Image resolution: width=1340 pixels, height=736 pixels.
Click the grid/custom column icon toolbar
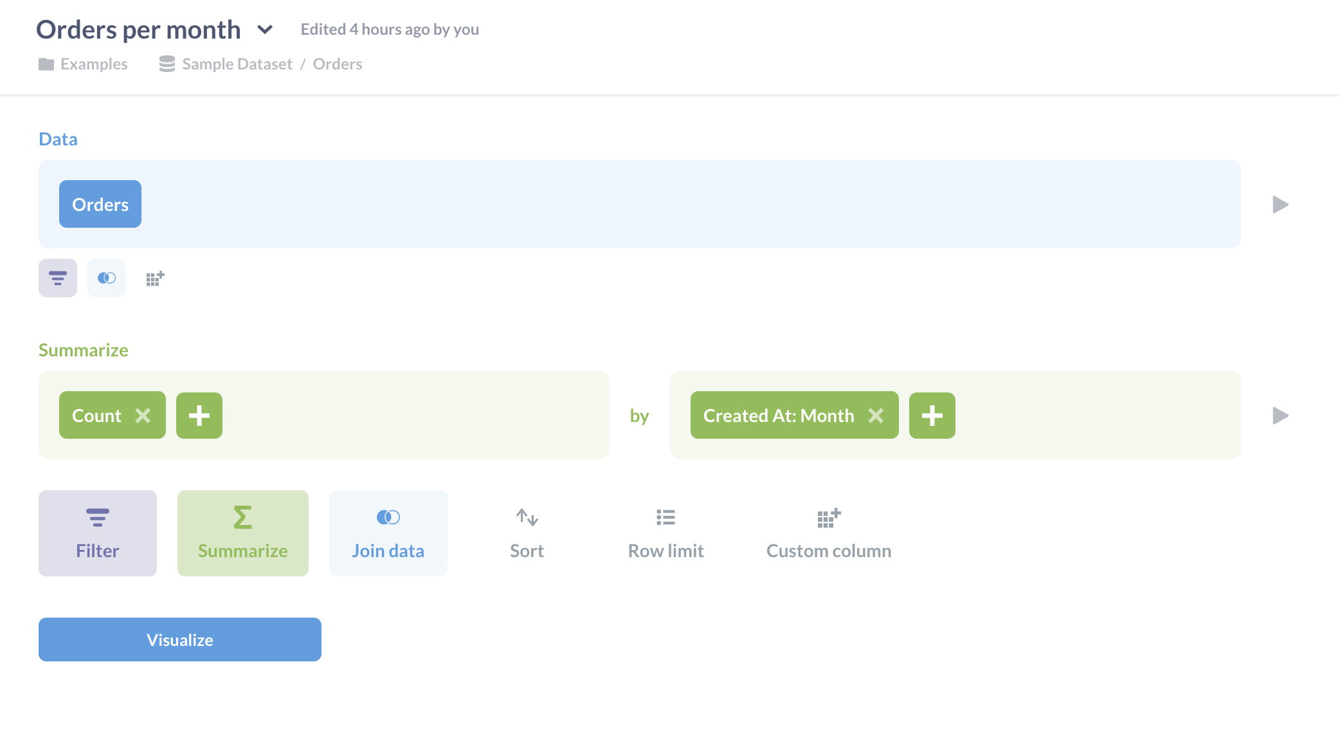[x=154, y=277]
